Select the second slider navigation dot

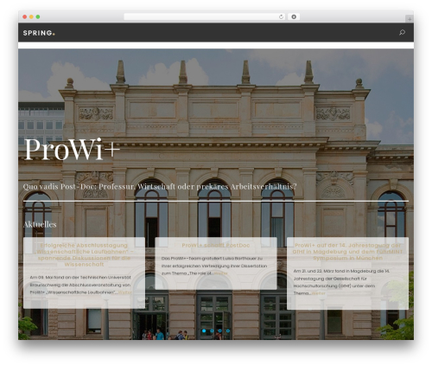point(212,331)
